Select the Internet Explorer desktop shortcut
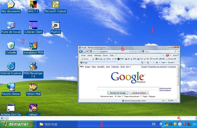 pyautogui.click(x=11, y=68)
